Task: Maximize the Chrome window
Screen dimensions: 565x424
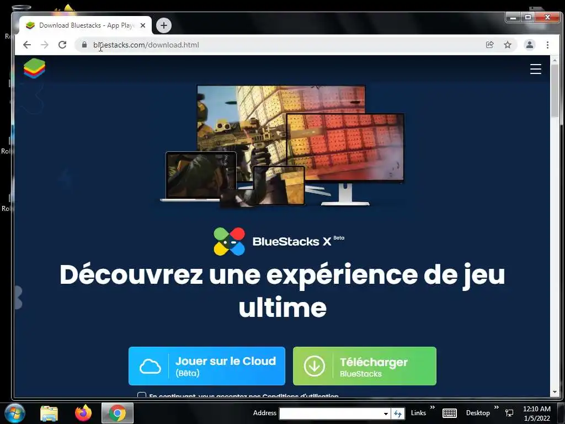Action: (x=528, y=17)
